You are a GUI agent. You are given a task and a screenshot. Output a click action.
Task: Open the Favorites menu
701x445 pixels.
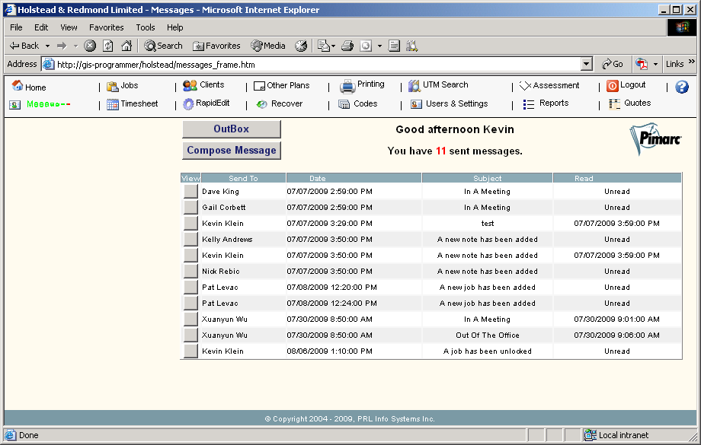coord(107,27)
